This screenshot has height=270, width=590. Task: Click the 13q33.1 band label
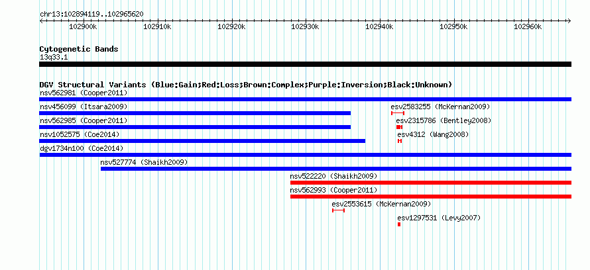(54, 57)
